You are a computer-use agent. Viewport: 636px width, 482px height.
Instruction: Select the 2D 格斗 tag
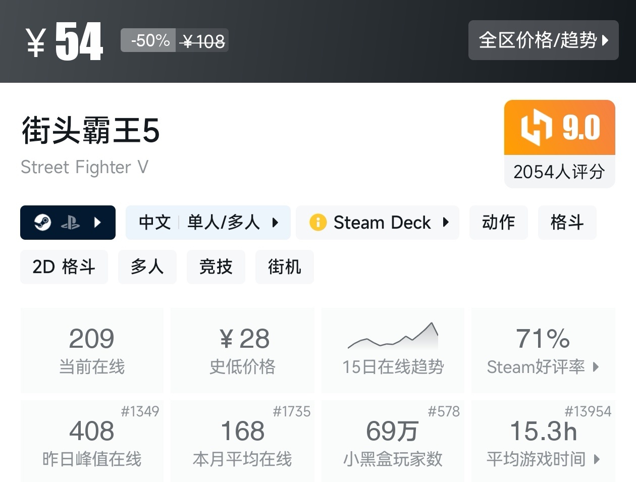pos(64,266)
